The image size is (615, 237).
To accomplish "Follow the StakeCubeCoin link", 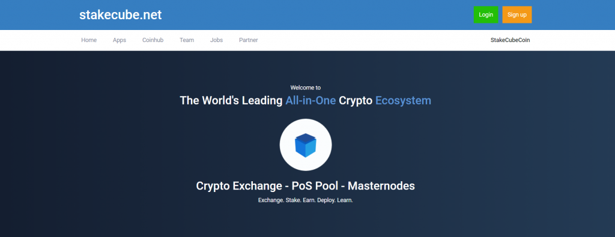I will tap(510, 40).
